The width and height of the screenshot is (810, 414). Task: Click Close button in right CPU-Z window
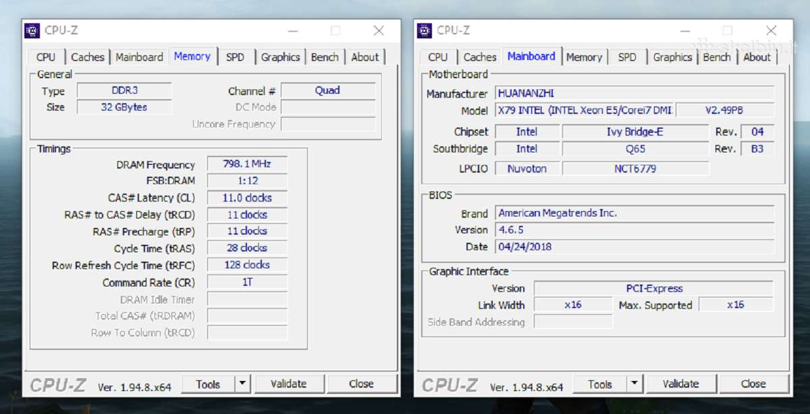click(x=753, y=384)
